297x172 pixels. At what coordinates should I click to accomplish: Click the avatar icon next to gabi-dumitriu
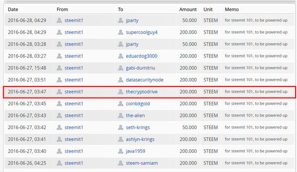[121, 68]
